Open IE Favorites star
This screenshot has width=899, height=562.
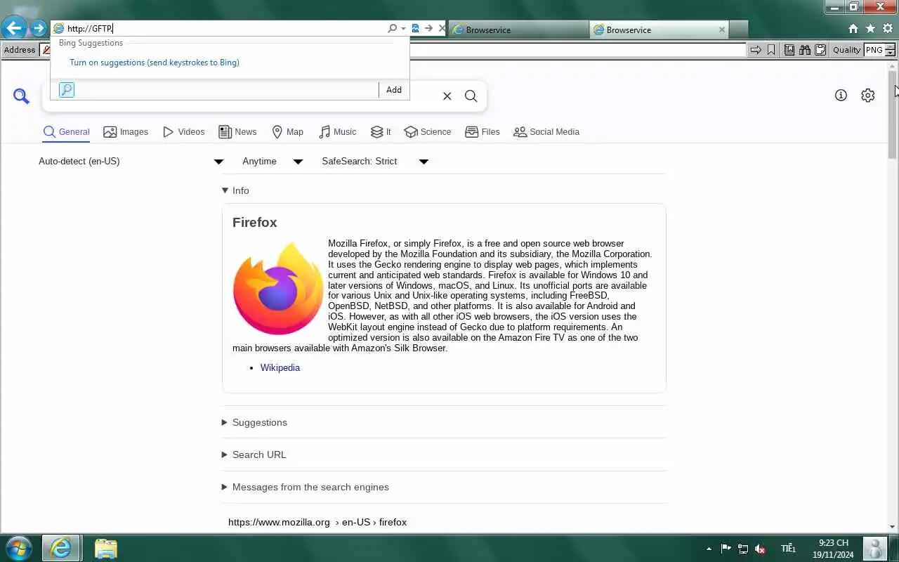click(870, 29)
